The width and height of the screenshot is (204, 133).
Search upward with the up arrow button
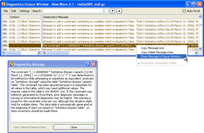119,11
